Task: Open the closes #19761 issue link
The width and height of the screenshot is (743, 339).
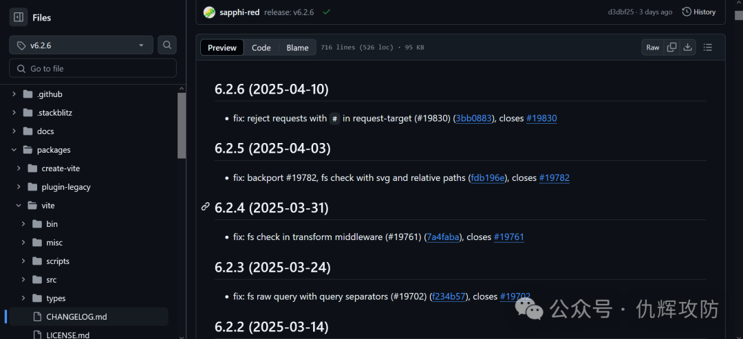Action: (509, 237)
